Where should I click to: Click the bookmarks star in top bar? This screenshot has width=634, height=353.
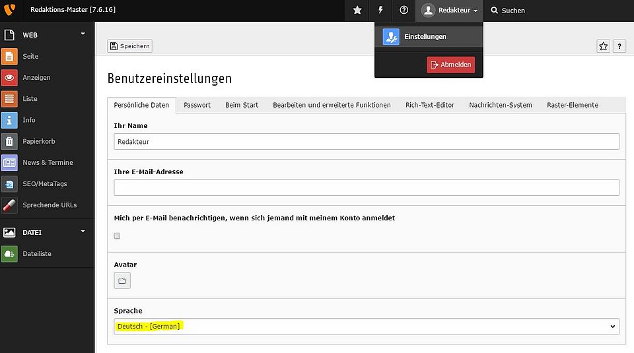point(357,11)
